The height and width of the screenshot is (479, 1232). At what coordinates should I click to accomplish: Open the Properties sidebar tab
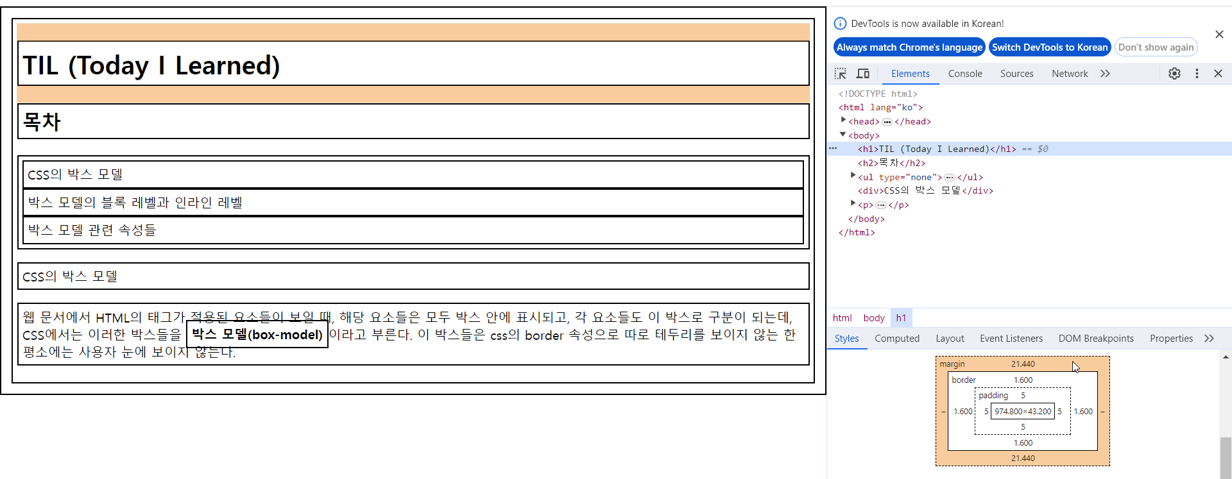1171,339
